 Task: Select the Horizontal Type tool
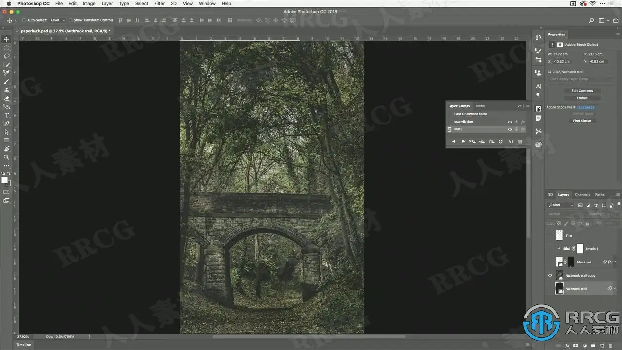tap(7, 115)
